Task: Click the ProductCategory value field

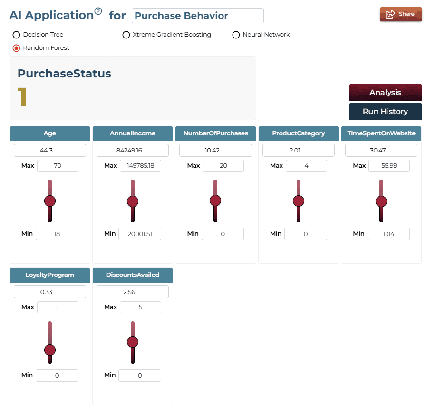Action: tap(299, 150)
